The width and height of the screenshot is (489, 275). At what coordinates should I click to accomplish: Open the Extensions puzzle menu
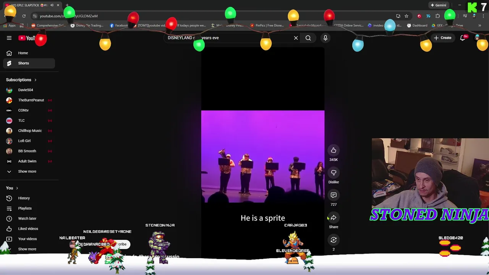click(438, 16)
